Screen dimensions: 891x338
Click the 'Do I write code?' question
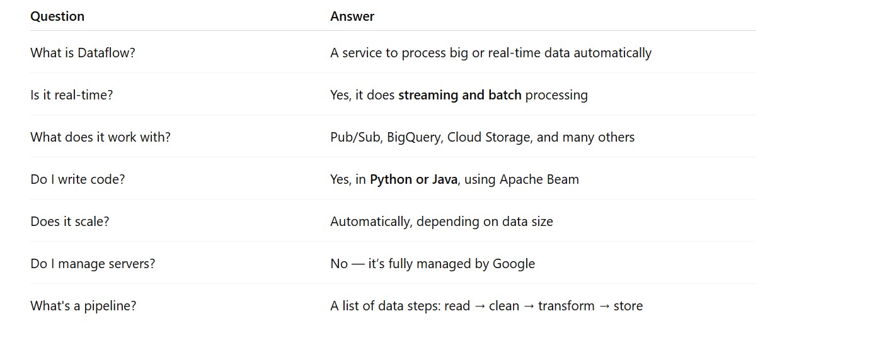click(78, 179)
